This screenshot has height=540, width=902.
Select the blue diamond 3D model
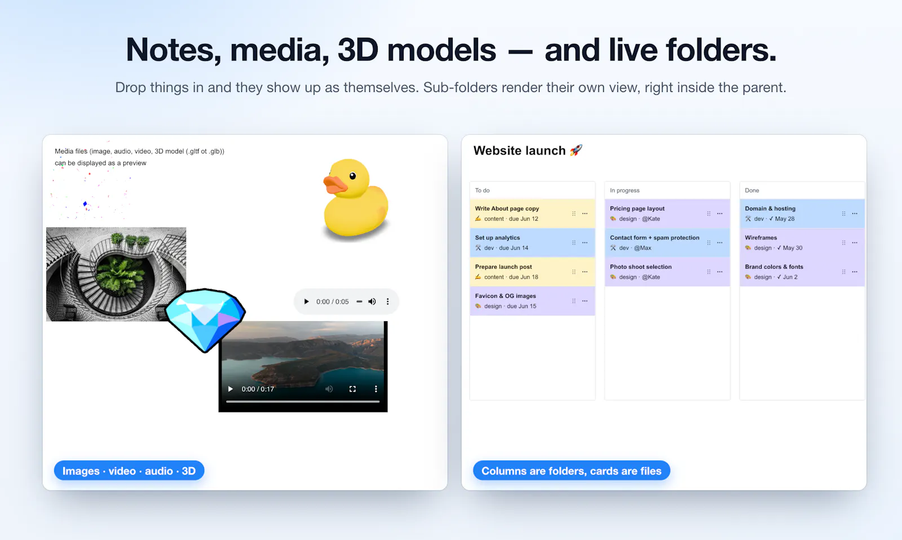[x=205, y=319]
